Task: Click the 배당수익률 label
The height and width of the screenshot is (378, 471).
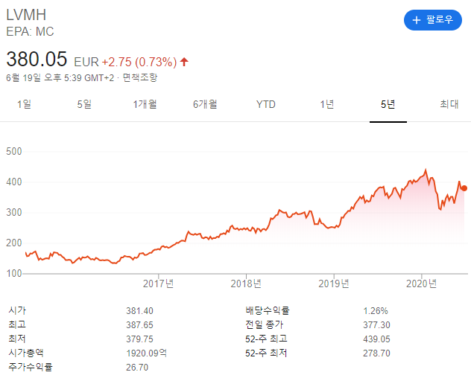Action: pyautogui.click(x=268, y=310)
